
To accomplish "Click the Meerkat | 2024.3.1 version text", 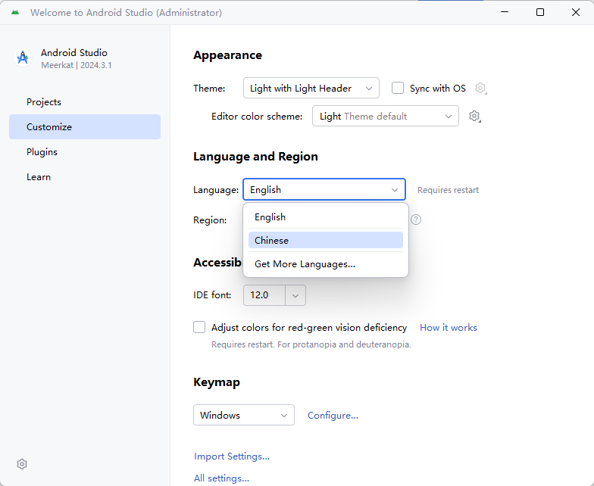I will [77, 65].
